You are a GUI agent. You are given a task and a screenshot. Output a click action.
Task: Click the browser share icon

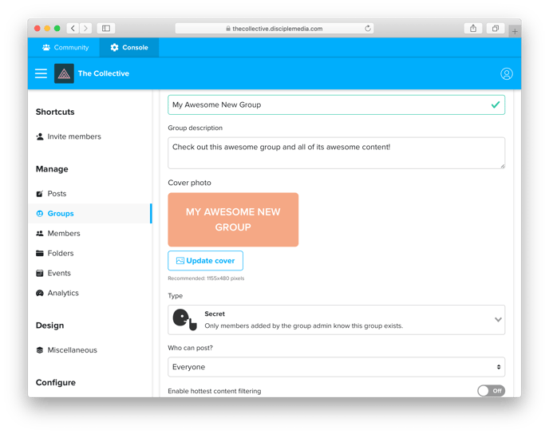(473, 29)
